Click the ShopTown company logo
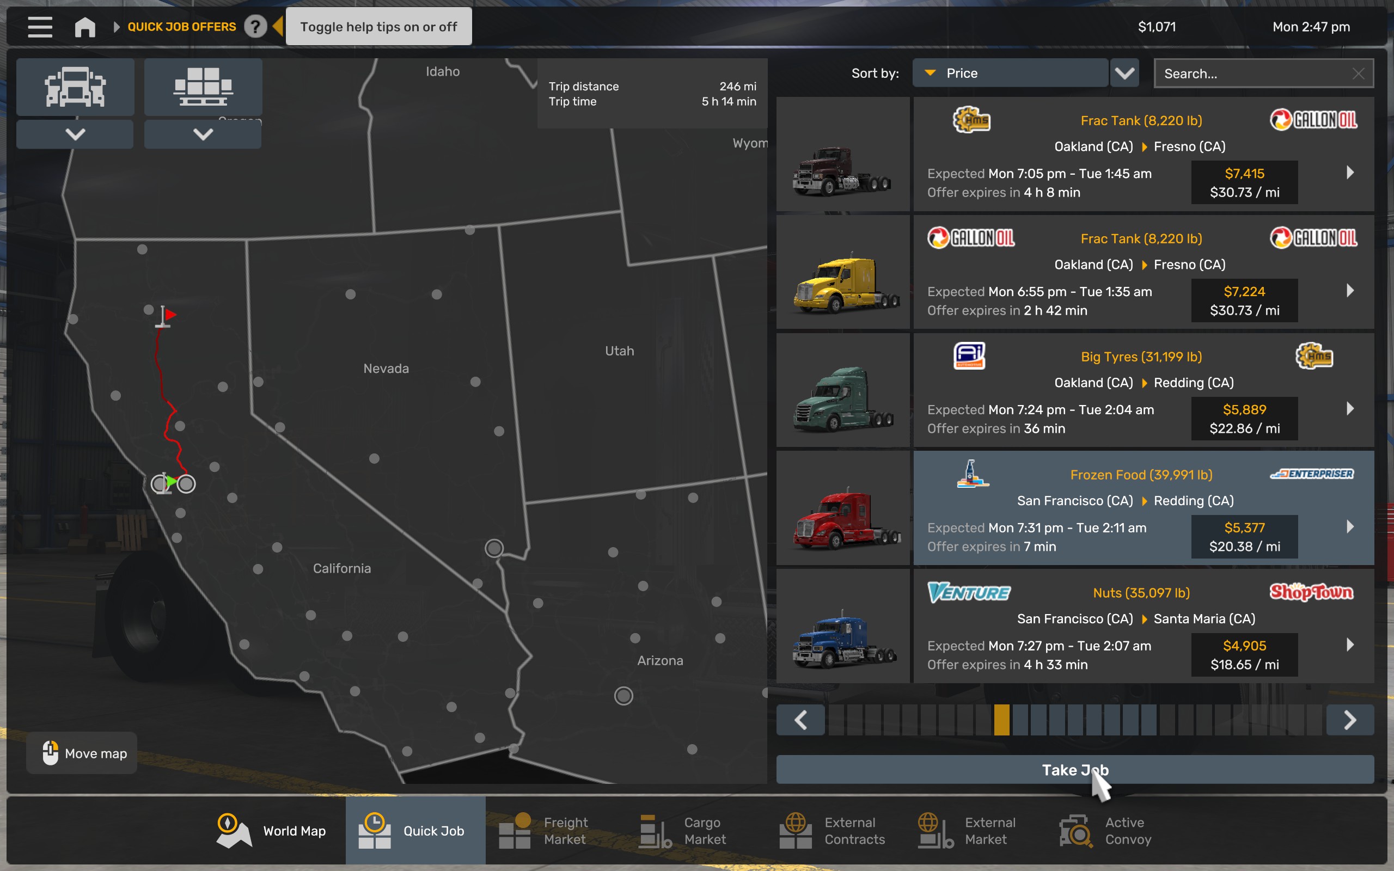Screen dimensions: 1394x871 pos(1312,592)
